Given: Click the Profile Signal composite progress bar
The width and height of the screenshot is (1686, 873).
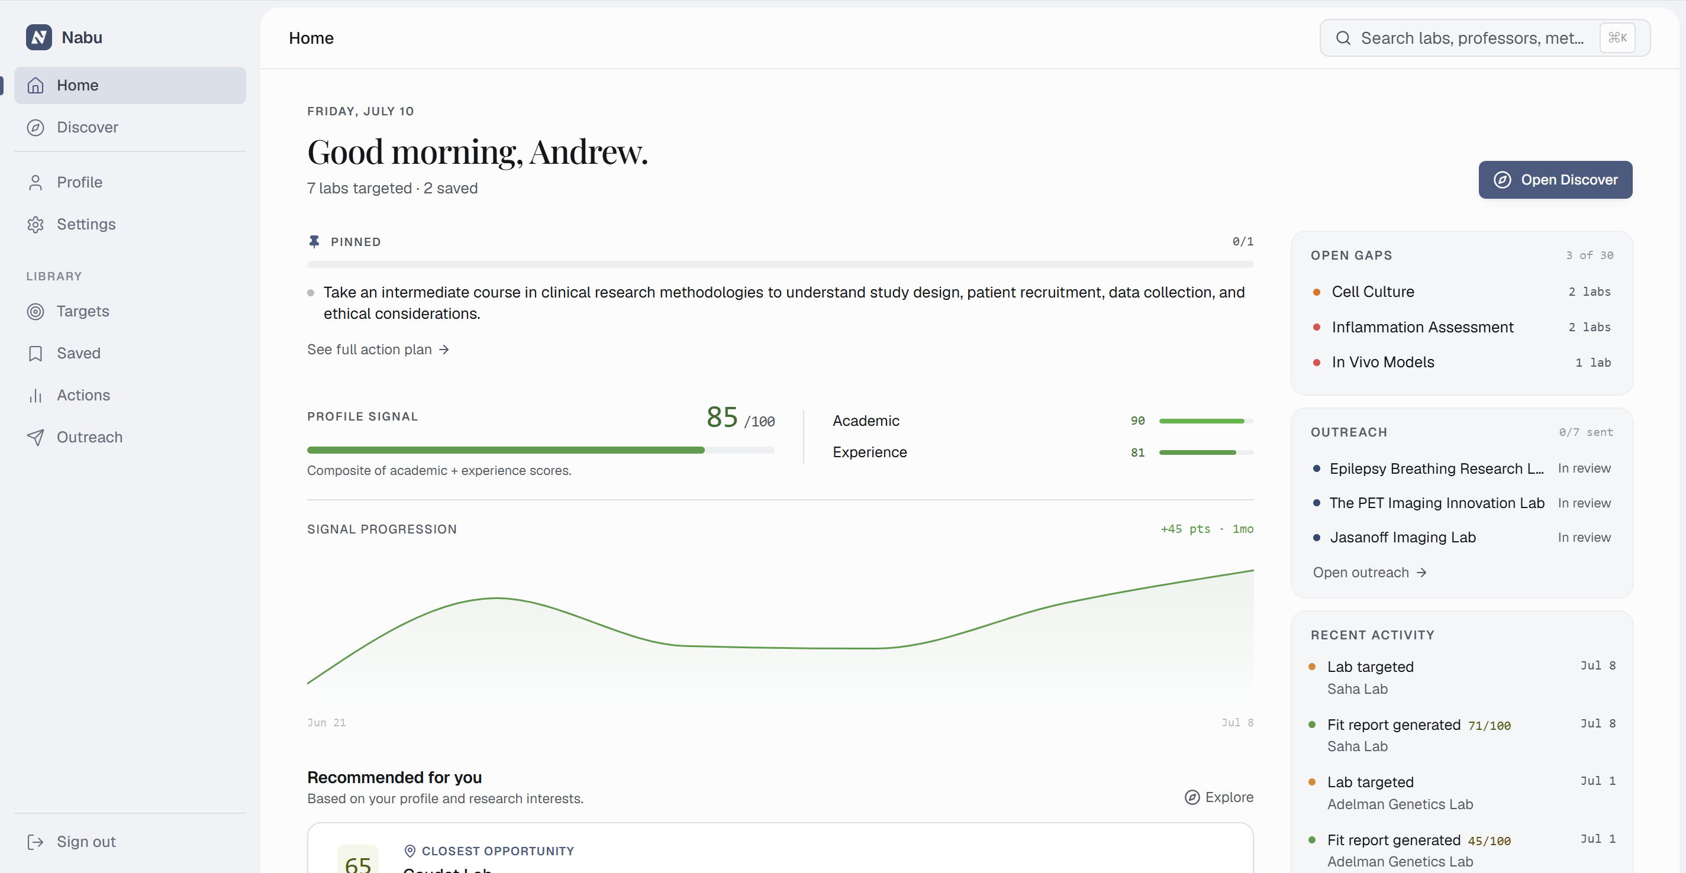Looking at the screenshot, I should pos(541,450).
